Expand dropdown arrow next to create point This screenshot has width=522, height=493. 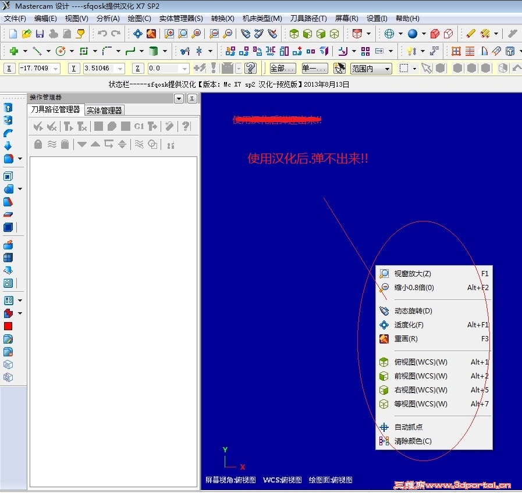tap(25, 51)
